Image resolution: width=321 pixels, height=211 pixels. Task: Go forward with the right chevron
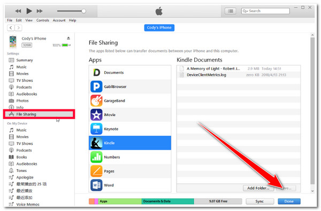tap(18, 28)
